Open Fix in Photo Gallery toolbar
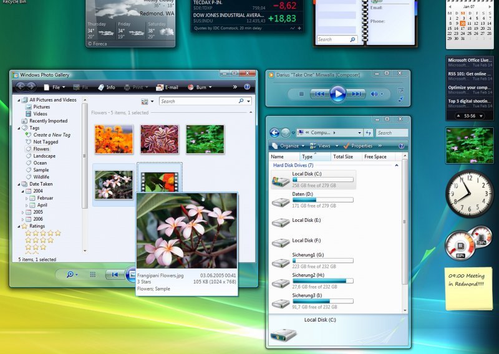499x354 pixels. (x=80, y=87)
